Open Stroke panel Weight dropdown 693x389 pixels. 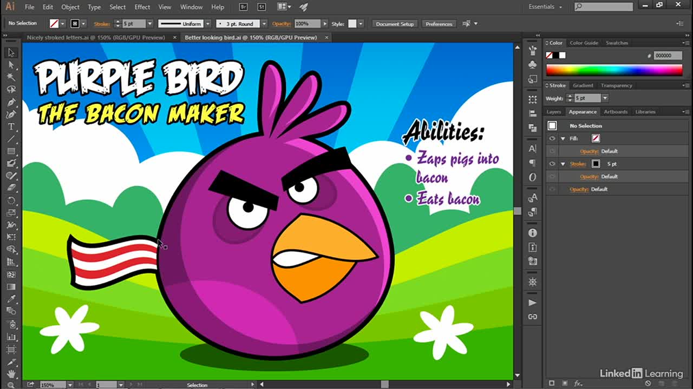click(x=605, y=98)
